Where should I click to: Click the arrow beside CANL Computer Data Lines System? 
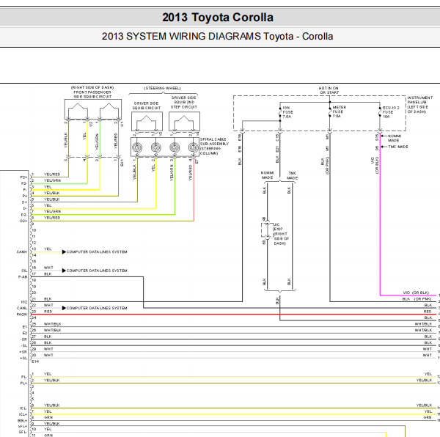tap(64, 308)
